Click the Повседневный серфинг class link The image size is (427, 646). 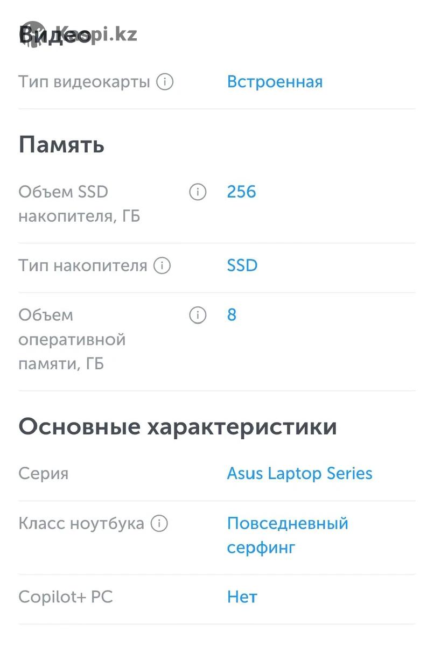click(x=288, y=536)
